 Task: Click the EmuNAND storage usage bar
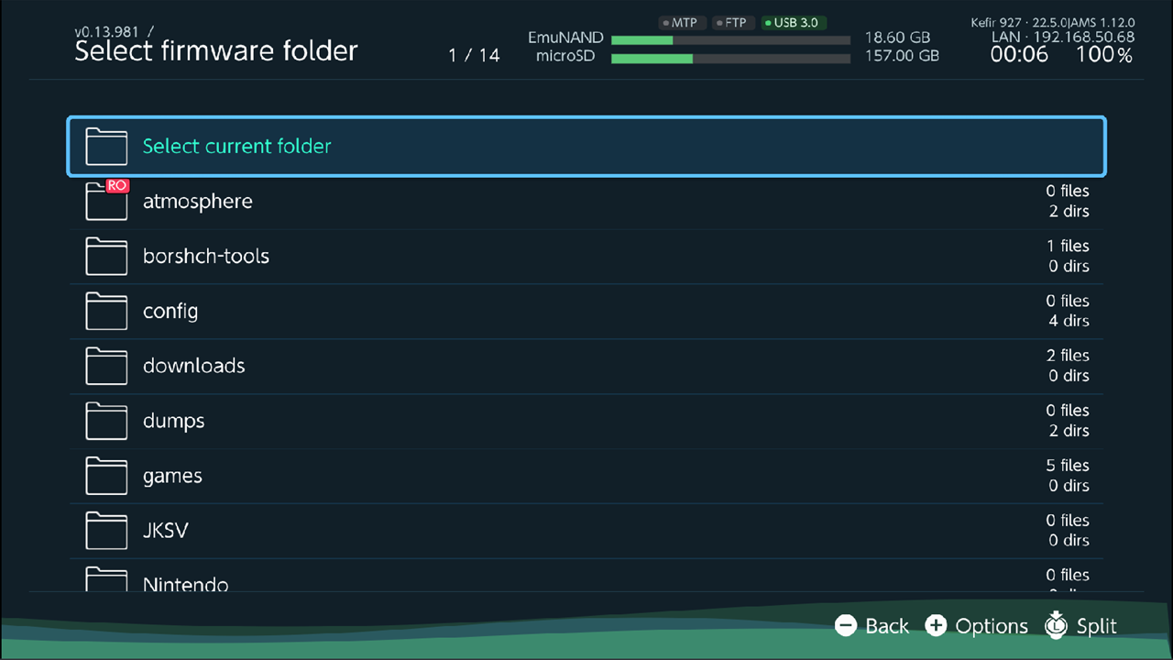730,40
